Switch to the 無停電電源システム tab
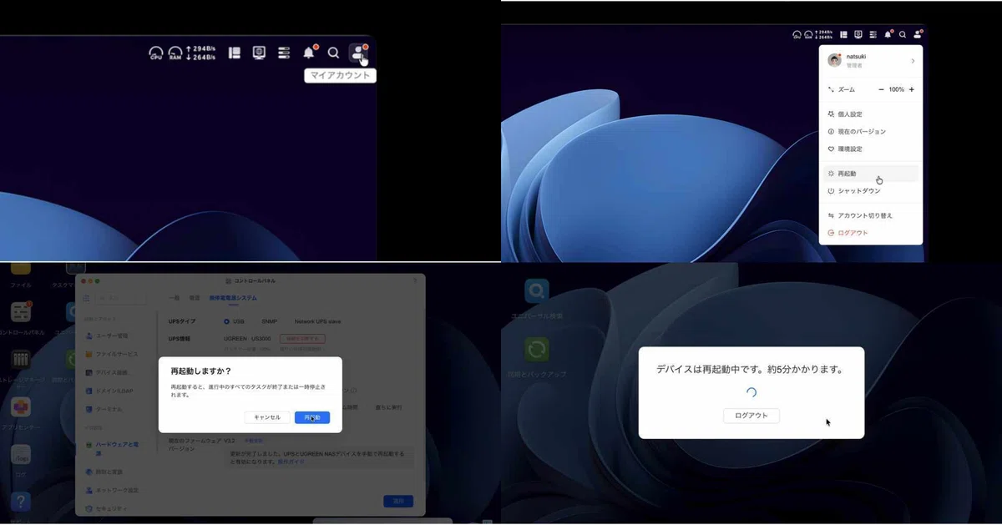The width and height of the screenshot is (1002, 525). (x=233, y=298)
